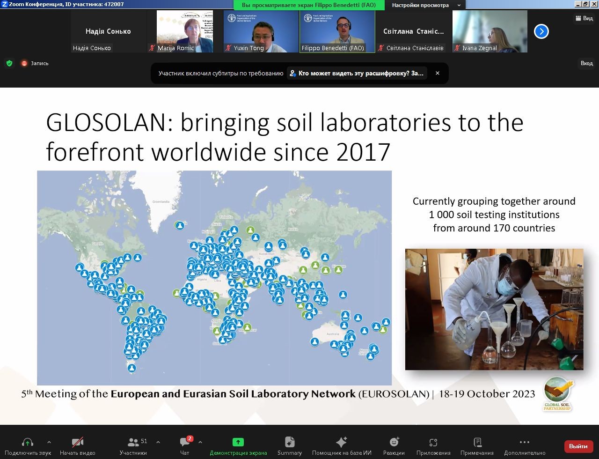Expand audio options arrow next to Подключить звук

click(49, 442)
